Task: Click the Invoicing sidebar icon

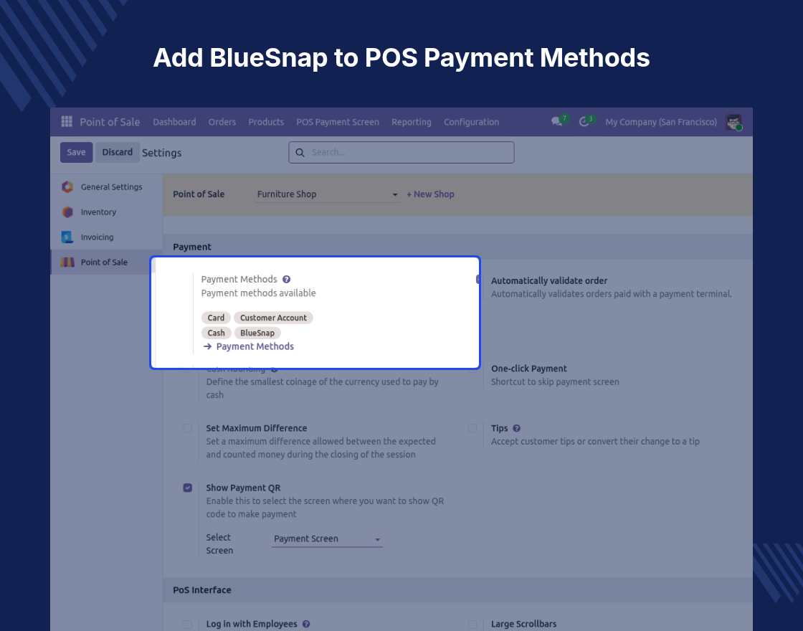Action: coord(67,237)
